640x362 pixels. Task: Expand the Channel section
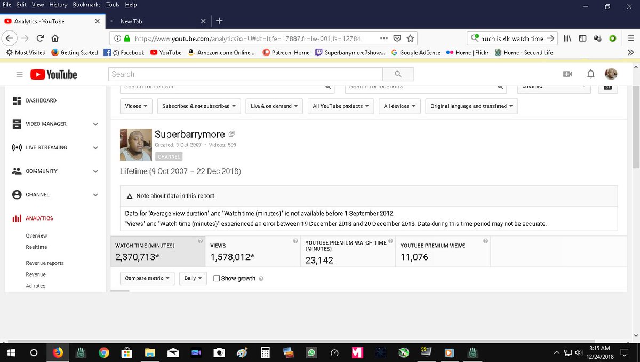[95, 195]
